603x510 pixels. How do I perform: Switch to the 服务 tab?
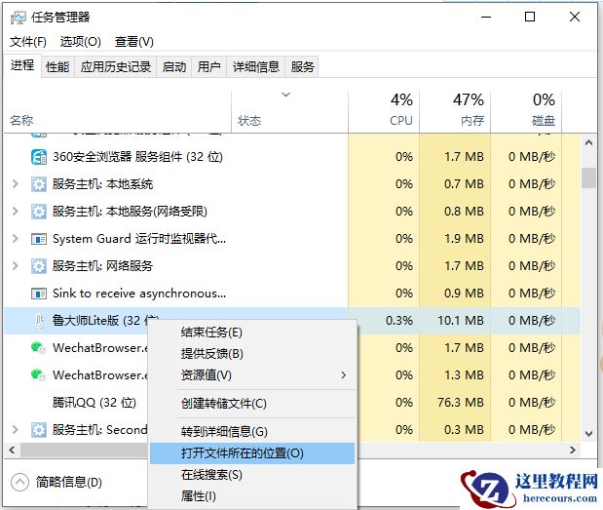(303, 67)
